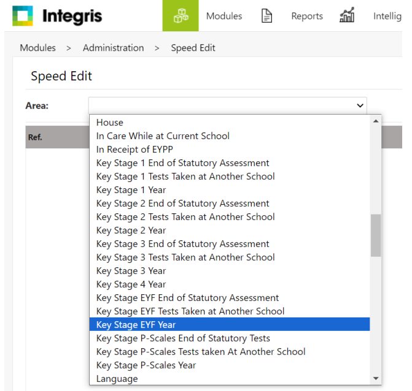Screen dimensions: 412x391
Task: Open the Reports menu
Action: click(306, 16)
